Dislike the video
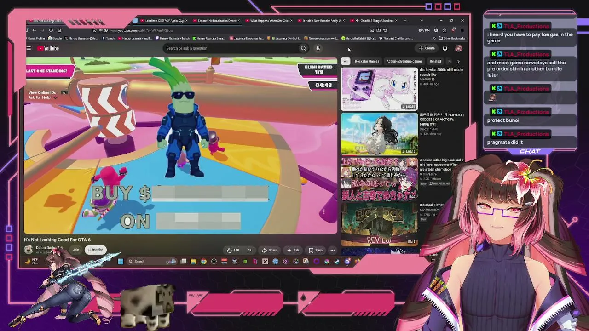This screenshot has width=589, height=331. tap(249, 250)
